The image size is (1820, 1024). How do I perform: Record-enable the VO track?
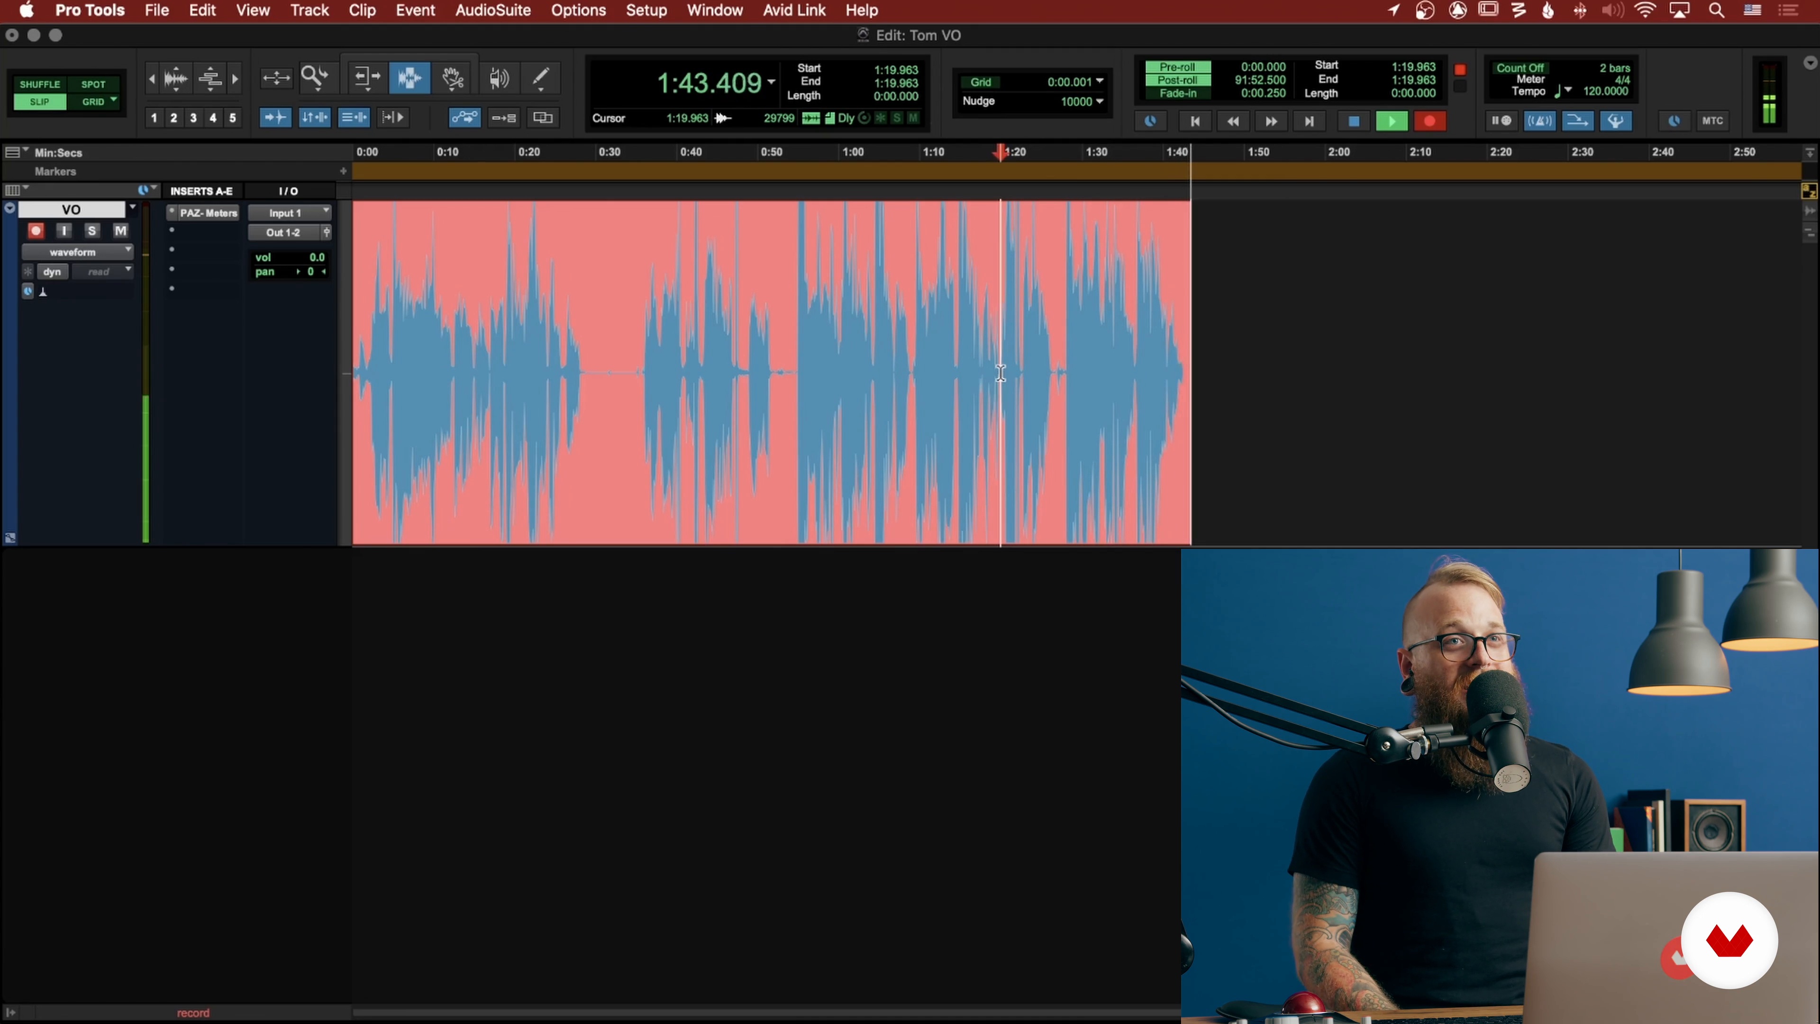[x=36, y=230]
